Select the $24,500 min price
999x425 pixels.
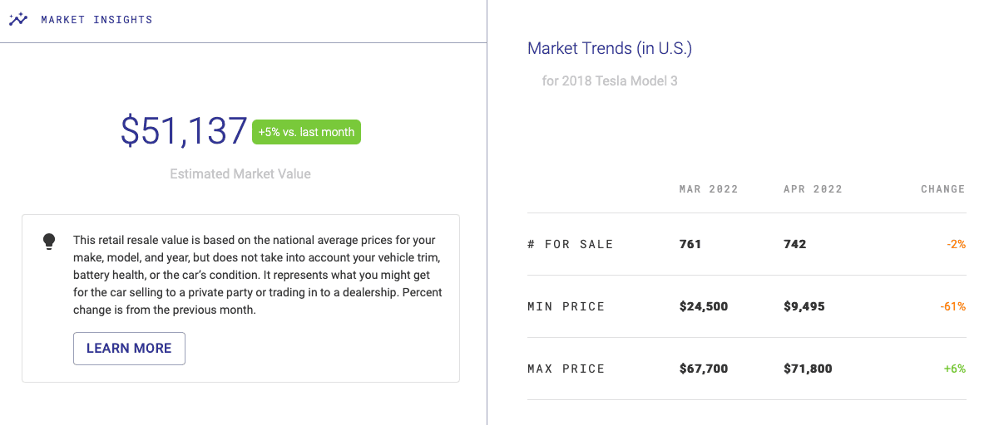point(704,306)
